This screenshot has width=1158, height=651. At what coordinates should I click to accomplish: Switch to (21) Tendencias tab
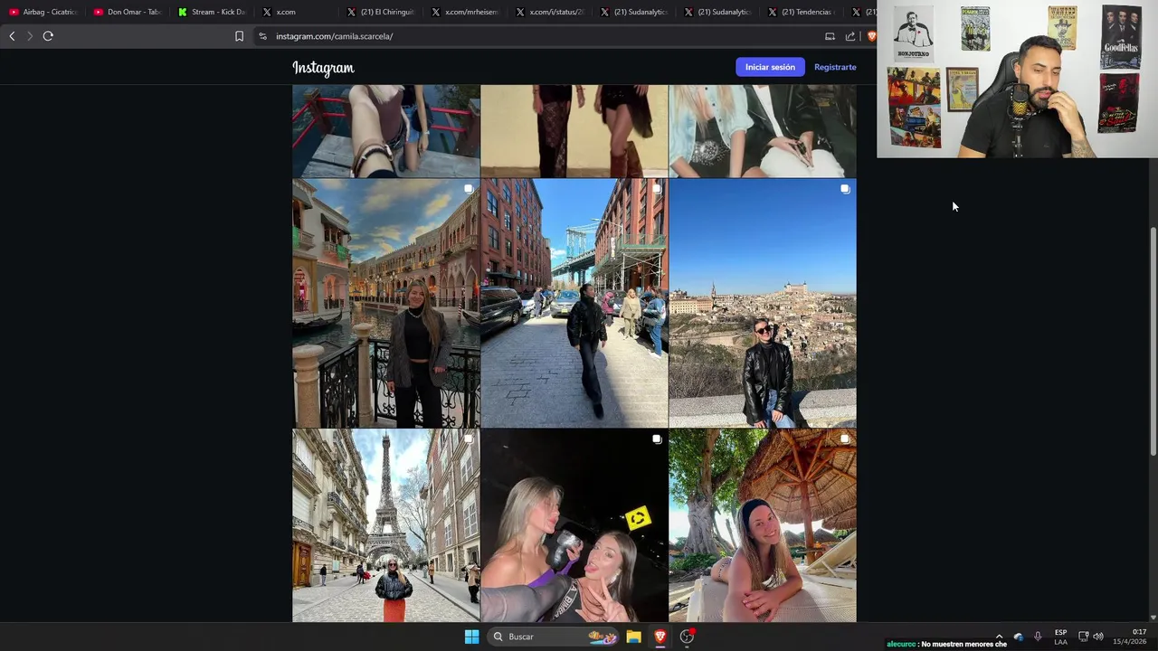[x=802, y=12]
